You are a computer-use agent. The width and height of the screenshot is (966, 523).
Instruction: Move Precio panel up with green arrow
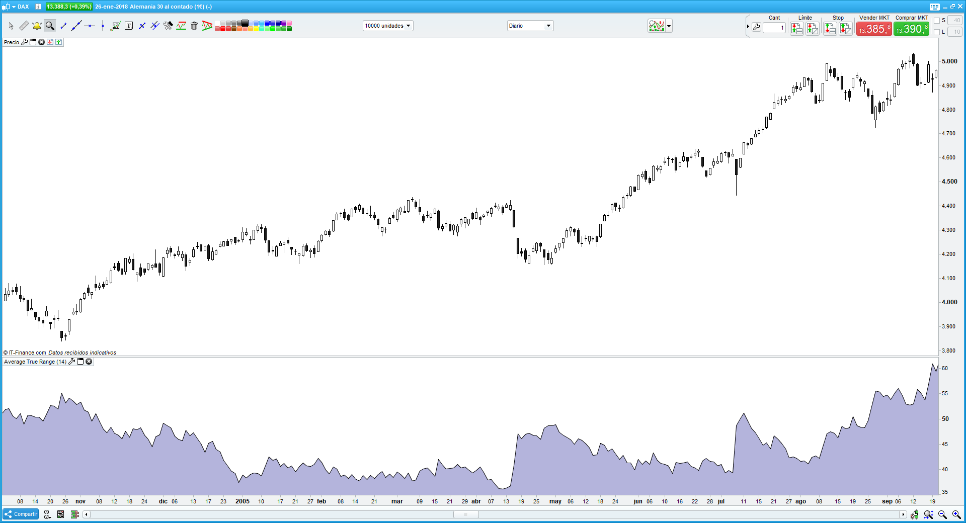coord(58,42)
